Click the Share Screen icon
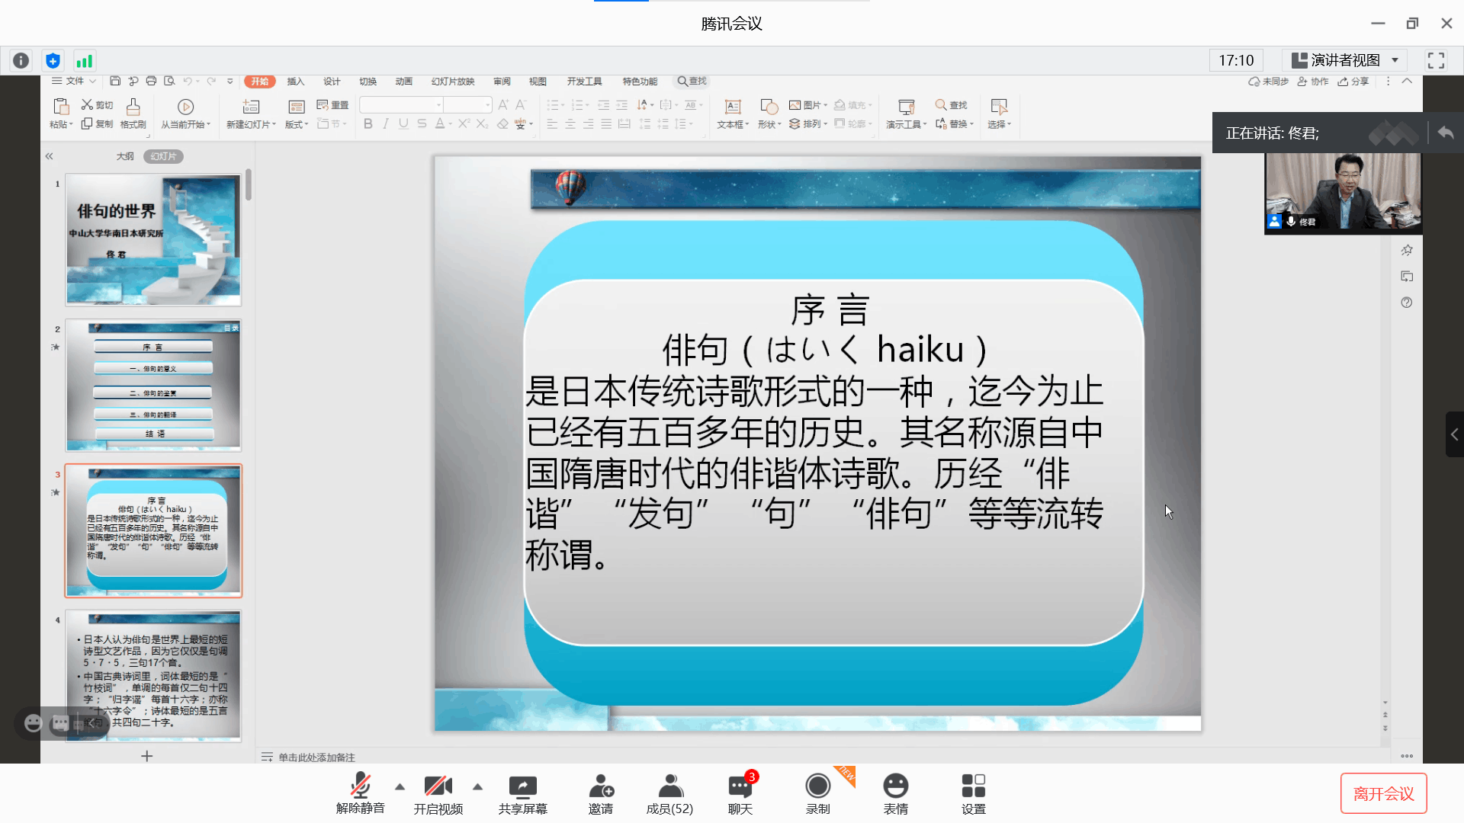1464x823 pixels. point(522,787)
